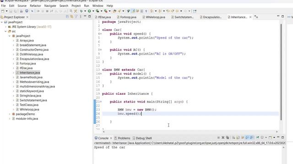Open the External Tools dropdown arrow
This screenshot has height=164, width=293.
point(109,11)
